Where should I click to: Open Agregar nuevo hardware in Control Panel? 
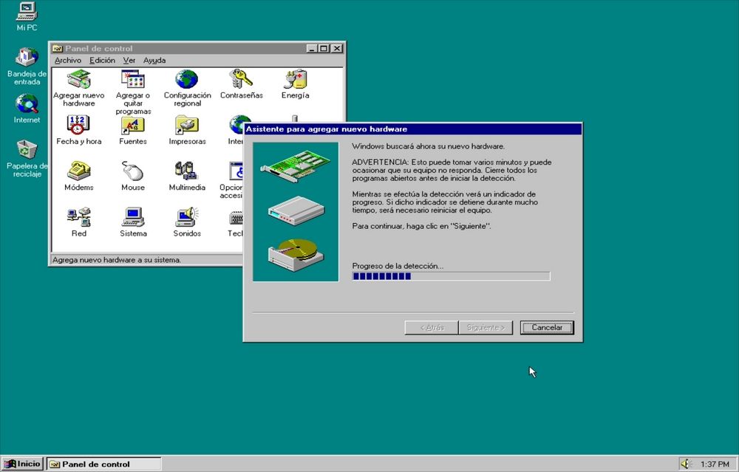(78, 81)
